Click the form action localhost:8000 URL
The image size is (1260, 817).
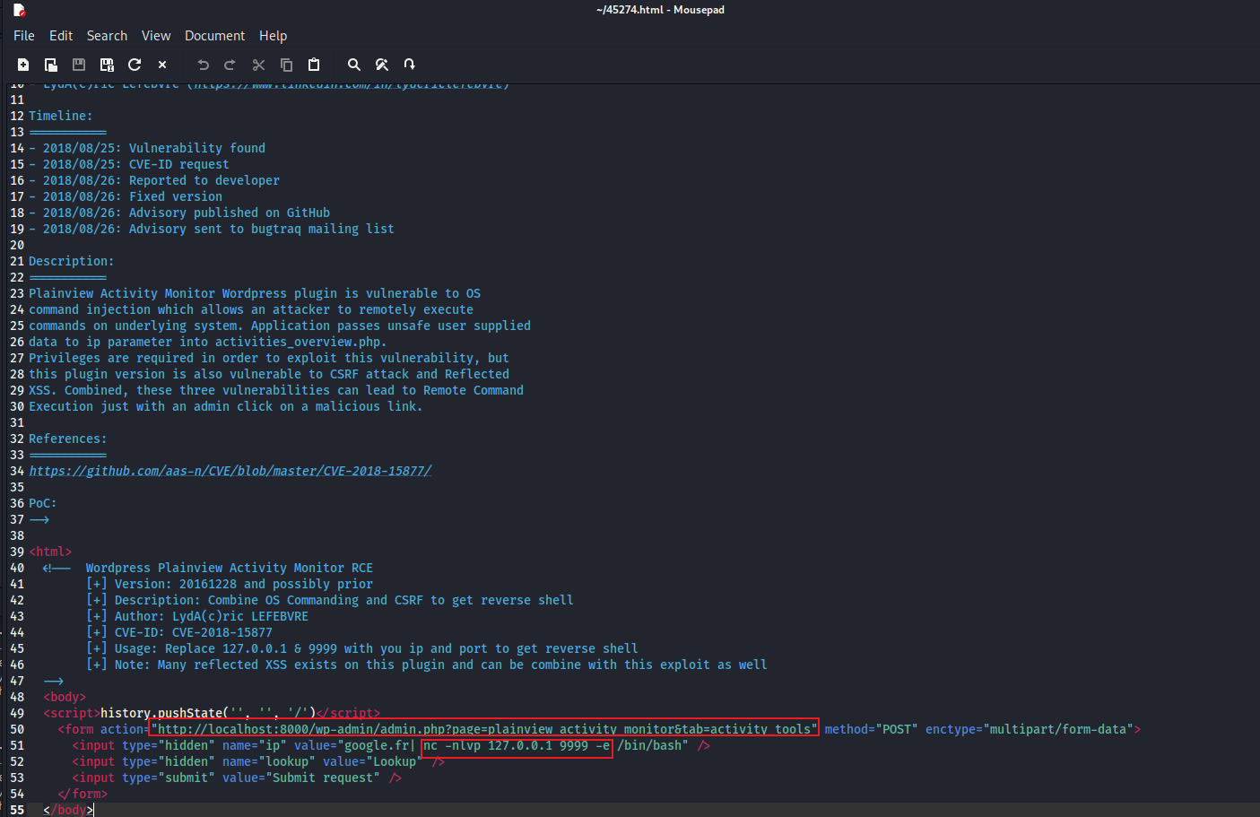484,729
